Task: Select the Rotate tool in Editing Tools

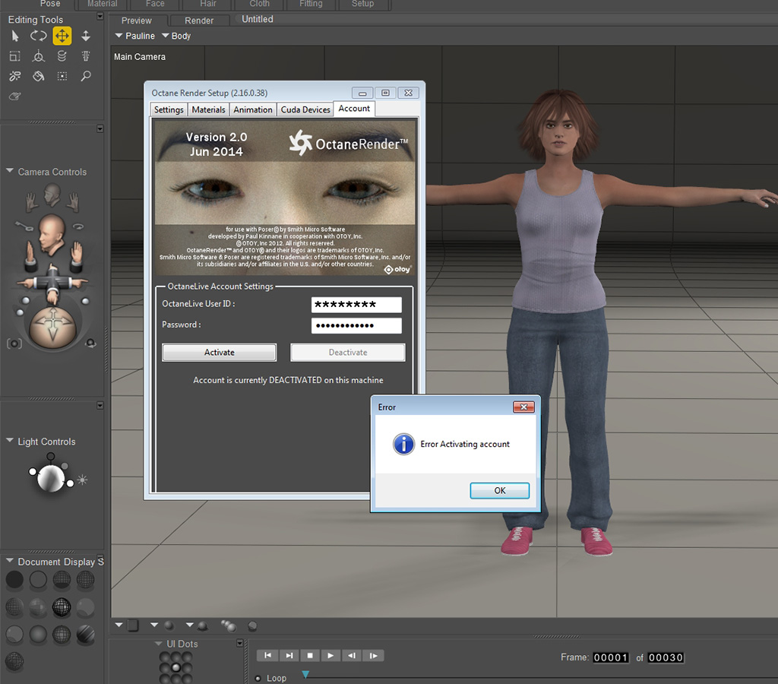Action: tap(38, 36)
